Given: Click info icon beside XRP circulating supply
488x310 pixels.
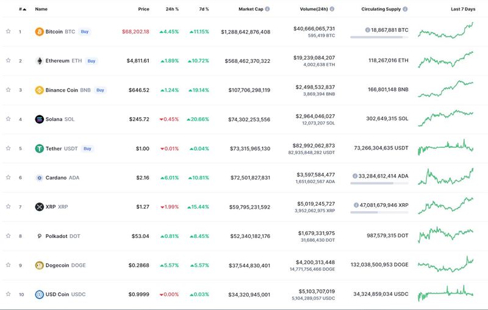Looking at the screenshot, I should pyautogui.click(x=356, y=205).
